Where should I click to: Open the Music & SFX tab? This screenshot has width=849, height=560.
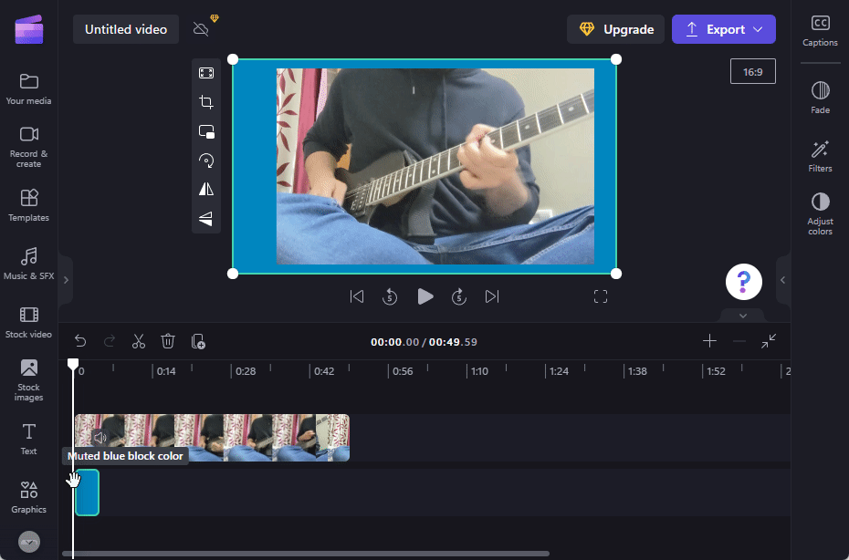(28, 263)
